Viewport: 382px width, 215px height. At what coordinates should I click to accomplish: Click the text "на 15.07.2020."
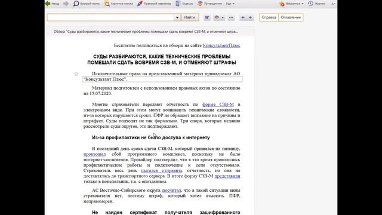pyautogui.click(x=97, y=93)
